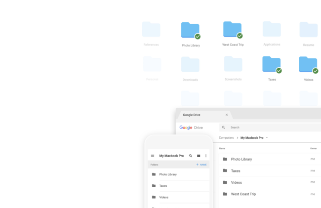
Task: Open the hamburger menu in phone app
Action: tap(153, 156)
